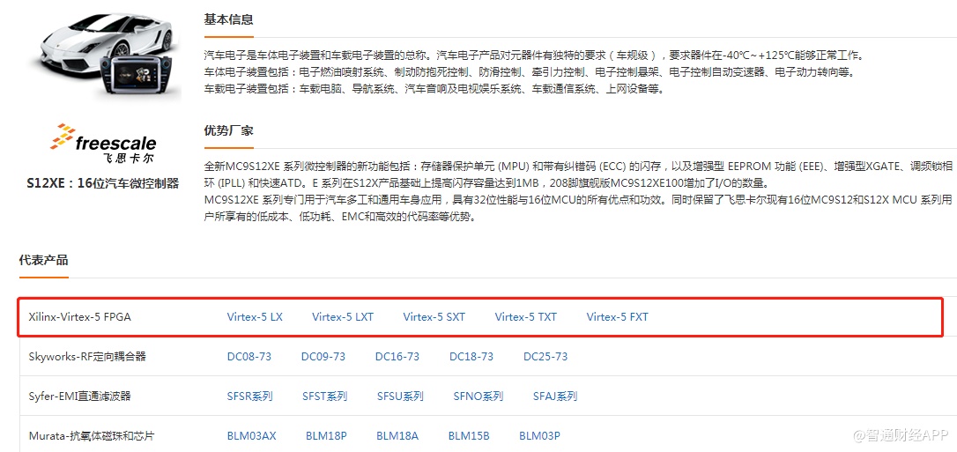Click the 优势厂家 section heading
Screen dimensions: 957x452
228,130
